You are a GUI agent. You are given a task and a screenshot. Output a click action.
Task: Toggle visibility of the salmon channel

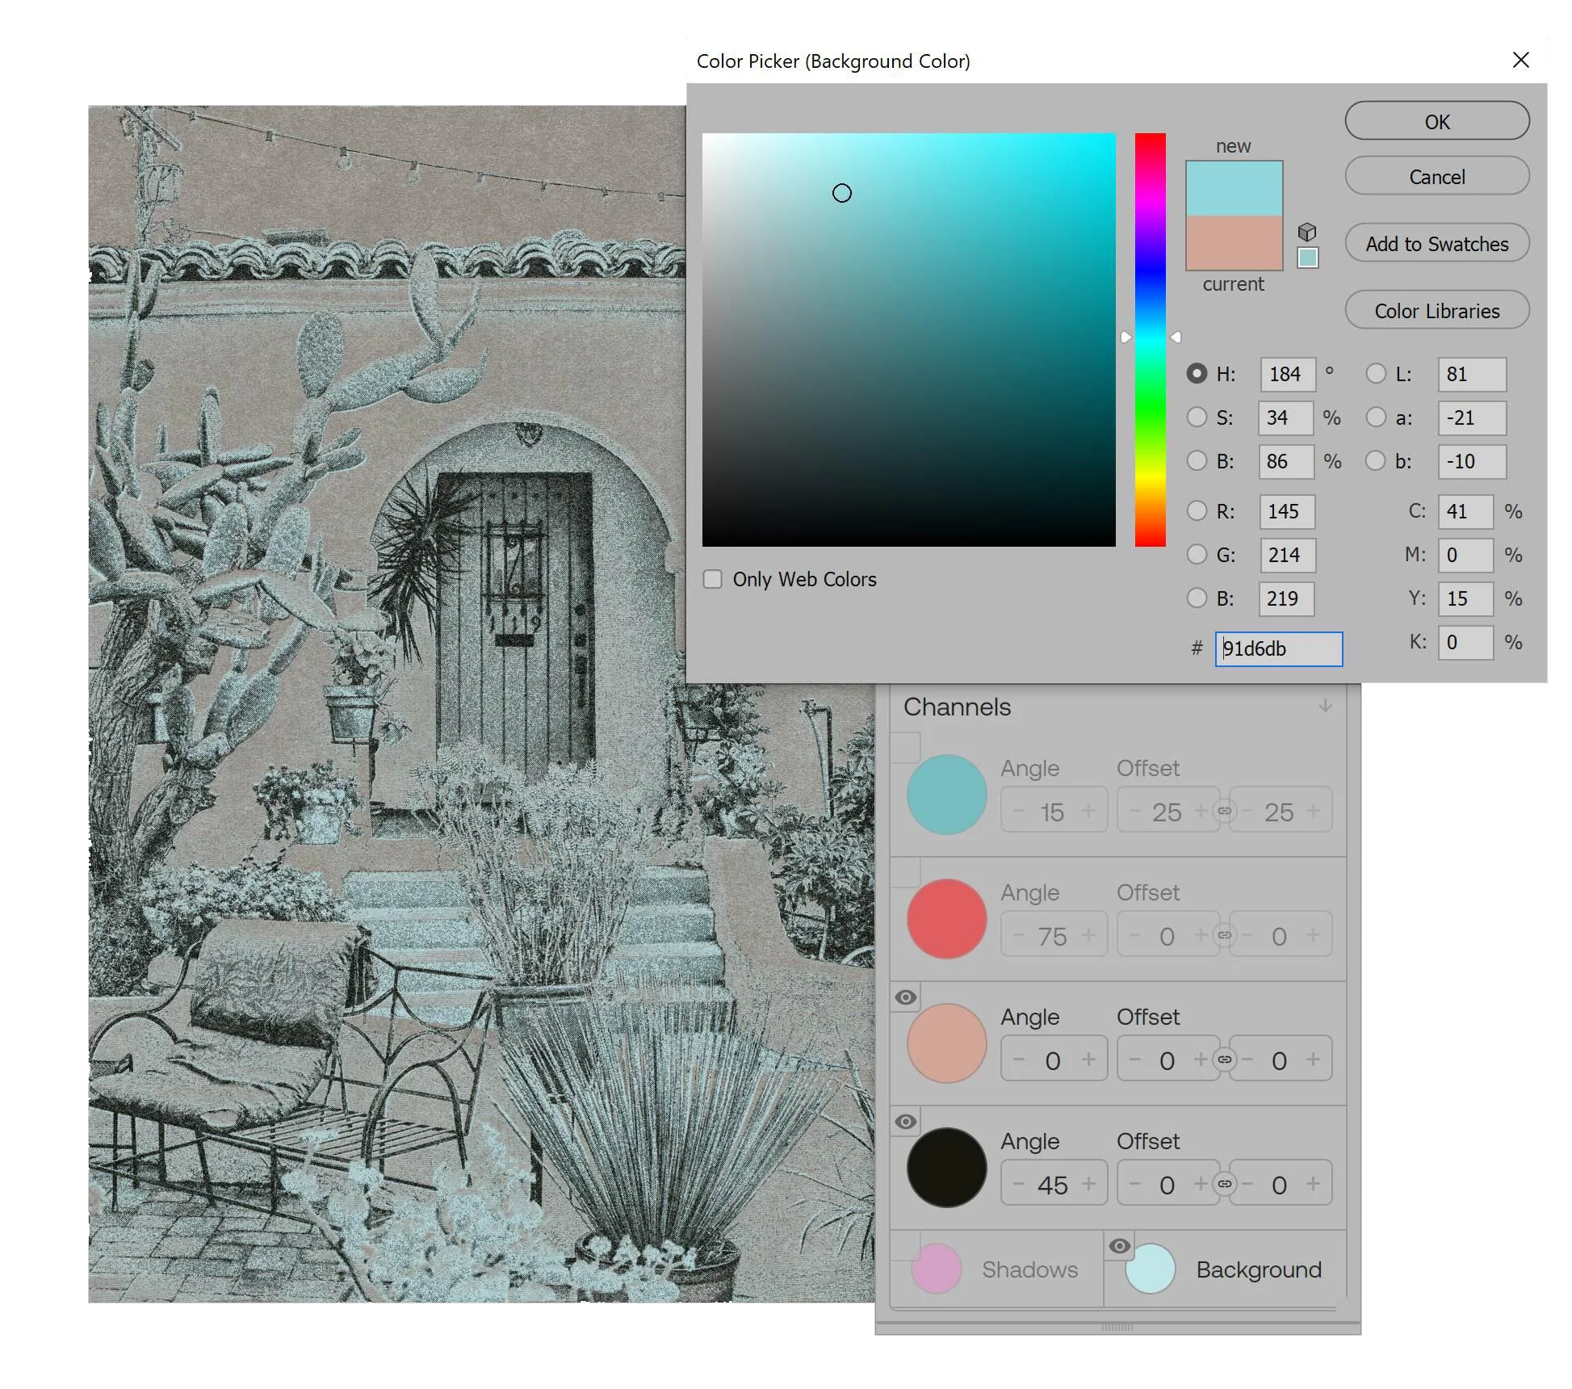pos(906,997)
